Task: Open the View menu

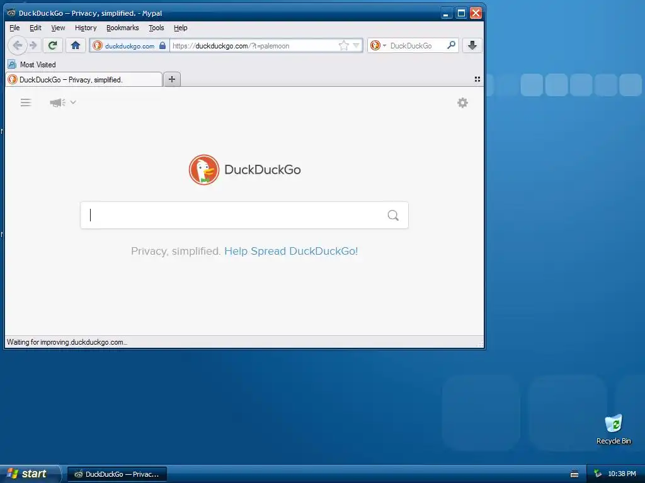Action: 58,28
